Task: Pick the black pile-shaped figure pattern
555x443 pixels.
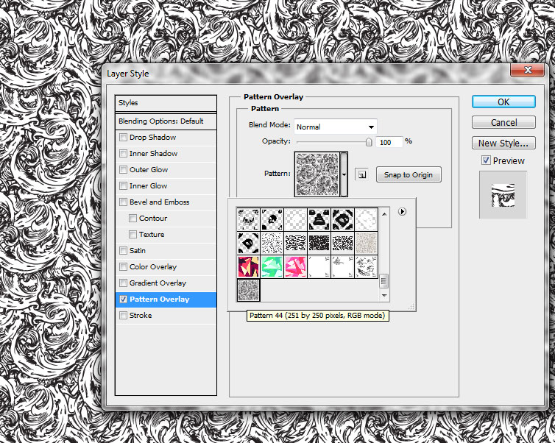Action: [319, 219]
